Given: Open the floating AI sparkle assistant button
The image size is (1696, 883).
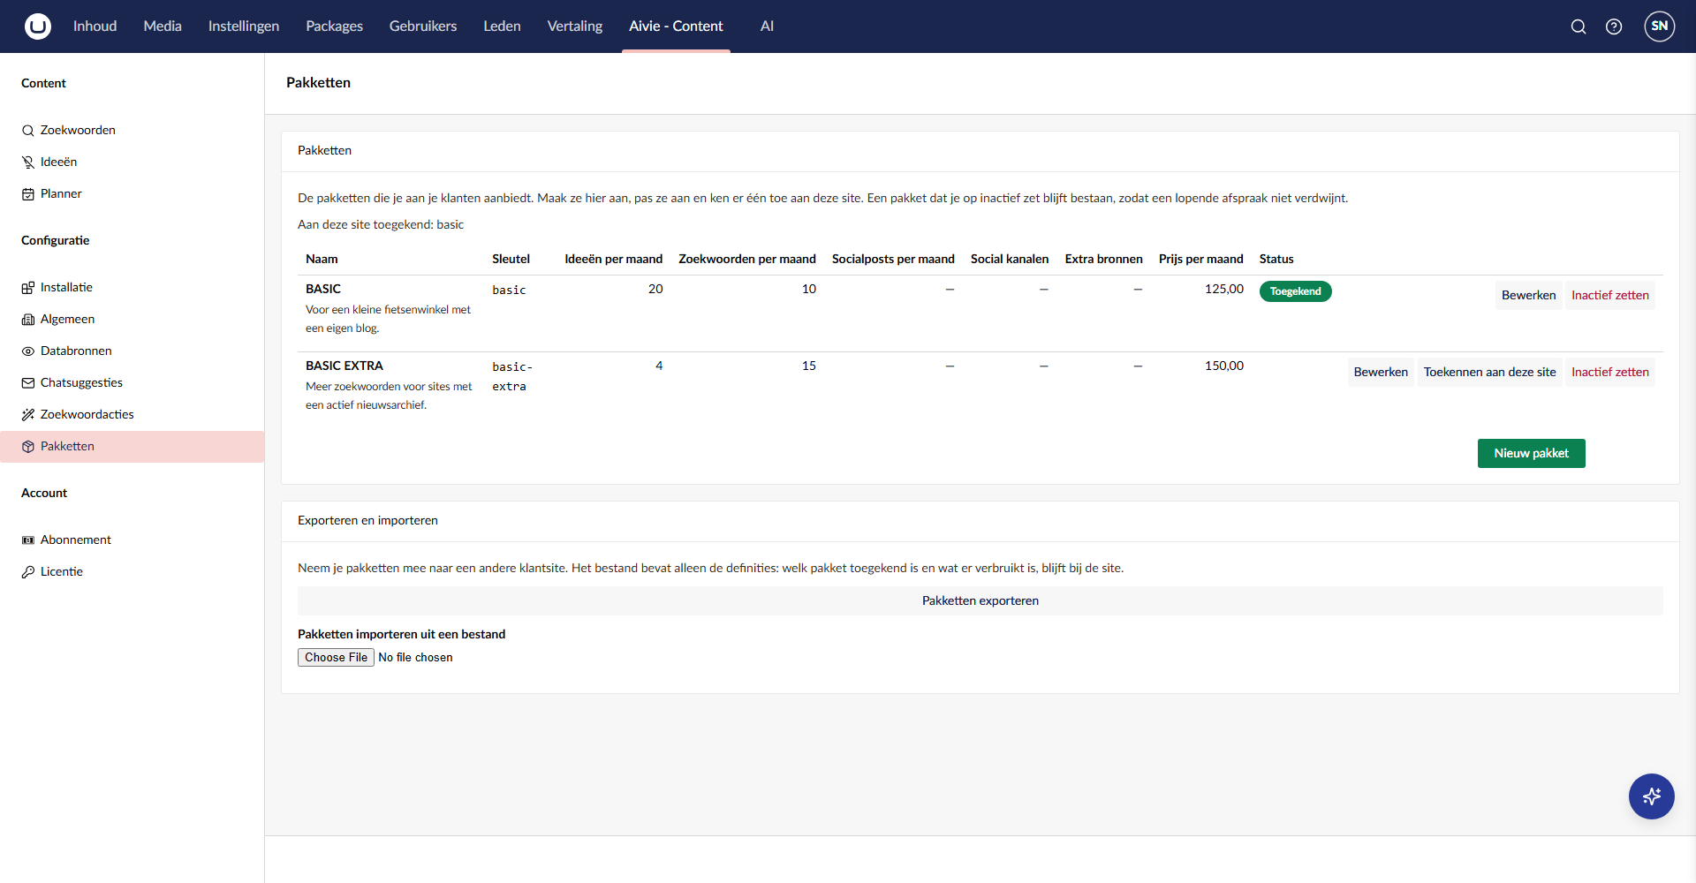Looking at the screenshot, I should click(x=1652, y=796).
